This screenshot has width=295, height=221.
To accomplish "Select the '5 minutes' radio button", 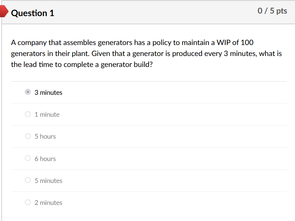I will pos(28,180).
